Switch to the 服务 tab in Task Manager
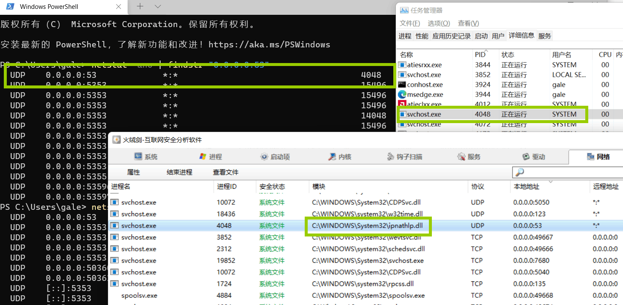Image resolution: width=623 pixels, height=305 pixels. click(x=545, y=36)
